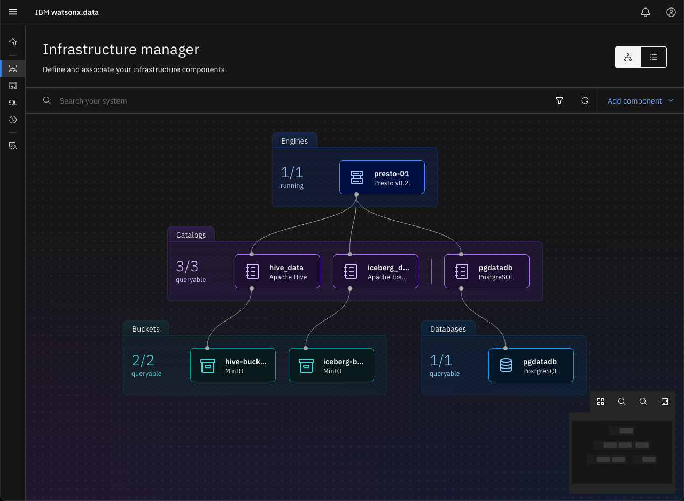This screenshot has height=501, width=684.
Task: Click the Apache Iceberg catalog icon
Action: 350,271
